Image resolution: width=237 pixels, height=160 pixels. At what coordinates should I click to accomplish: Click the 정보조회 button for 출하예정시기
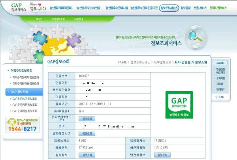tap(87, 133)
